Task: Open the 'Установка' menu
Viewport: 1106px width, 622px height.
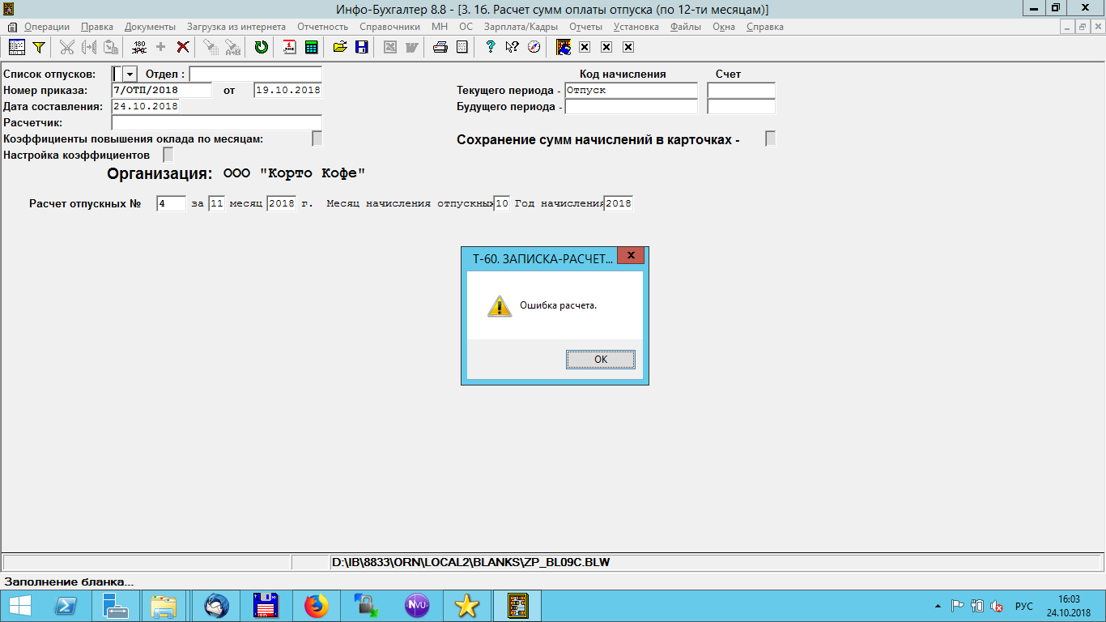Action: 636,27
